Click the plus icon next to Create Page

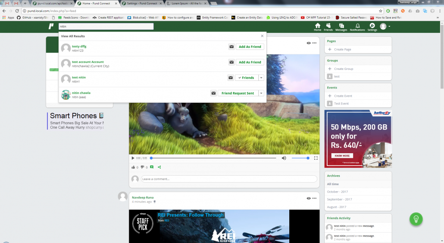coord(330,49)
